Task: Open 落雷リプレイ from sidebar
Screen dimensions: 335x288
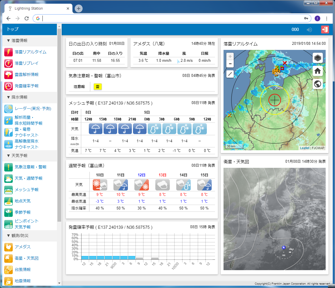Action: coord(26,63)
